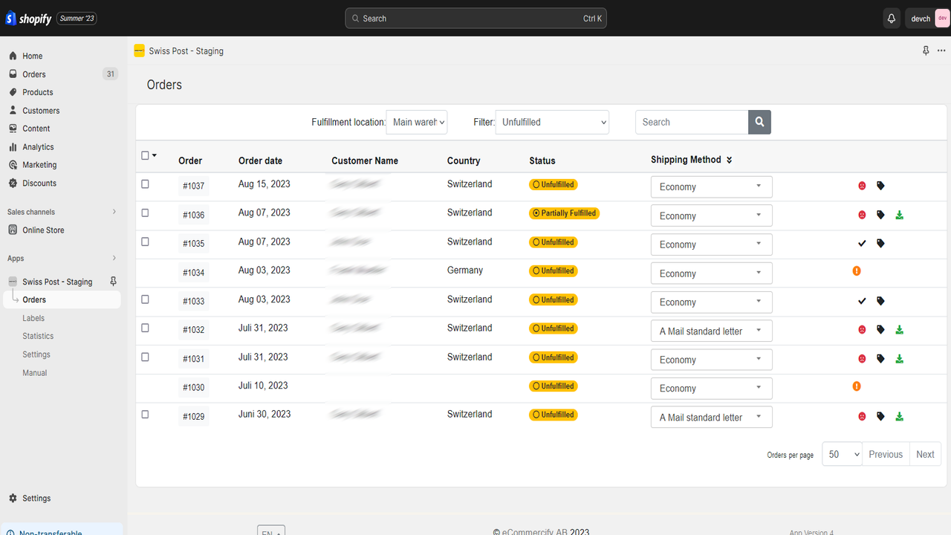
Task: Open order #1034 link
Action: point(194,273)
